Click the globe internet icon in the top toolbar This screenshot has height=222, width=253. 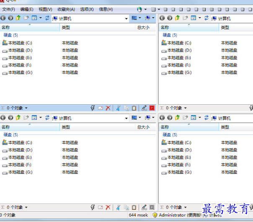[139, 10]
